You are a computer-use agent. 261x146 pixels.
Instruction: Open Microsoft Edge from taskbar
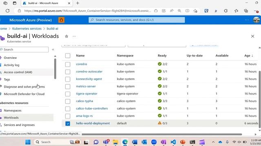(x=125, y=142)
